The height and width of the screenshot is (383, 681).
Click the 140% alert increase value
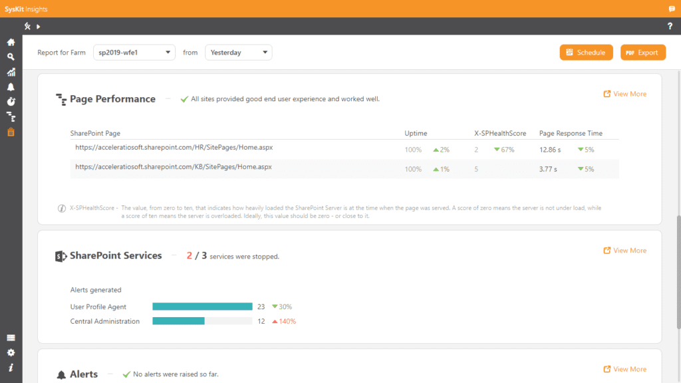pyautogui.click(x=284, y=321)
